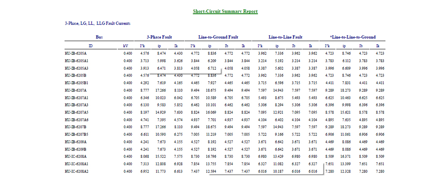Click the 16.069 value in HU-IB-6207A5 row

[x=212, y=112]
